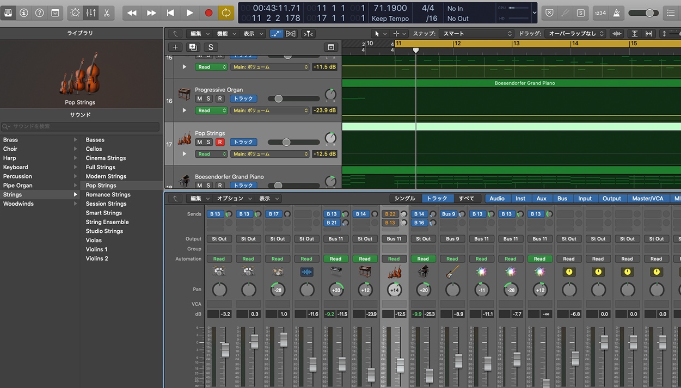Choose Cinema Strings in the library list
Image resolution: width=681 pixels, height=388 pixels.
[106, 158]
